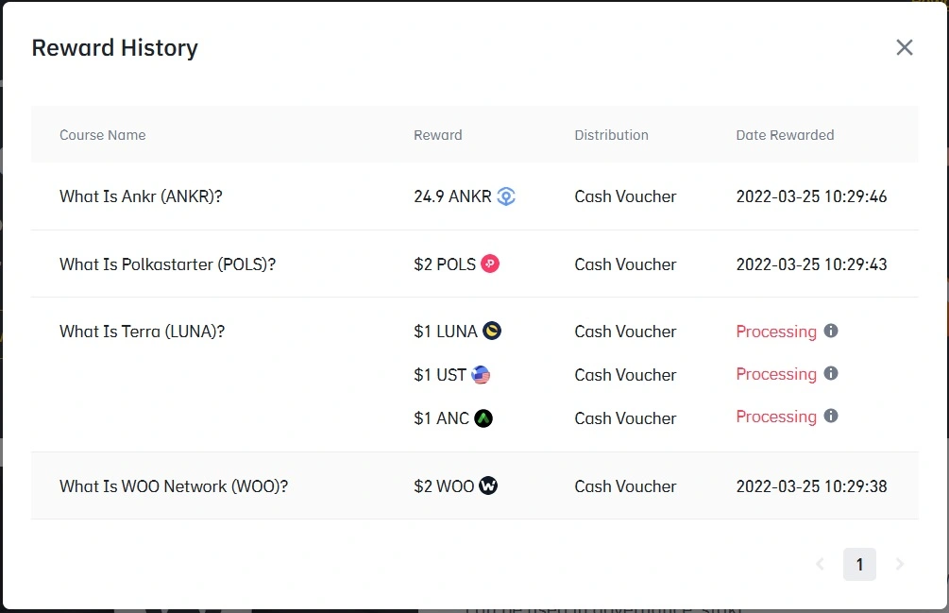This screenshot has width=949, height=613.
Task: Click the LUNA token icon
Action: click(491, 331)
